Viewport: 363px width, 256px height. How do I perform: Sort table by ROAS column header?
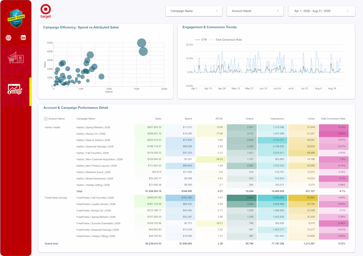[219, 119]
